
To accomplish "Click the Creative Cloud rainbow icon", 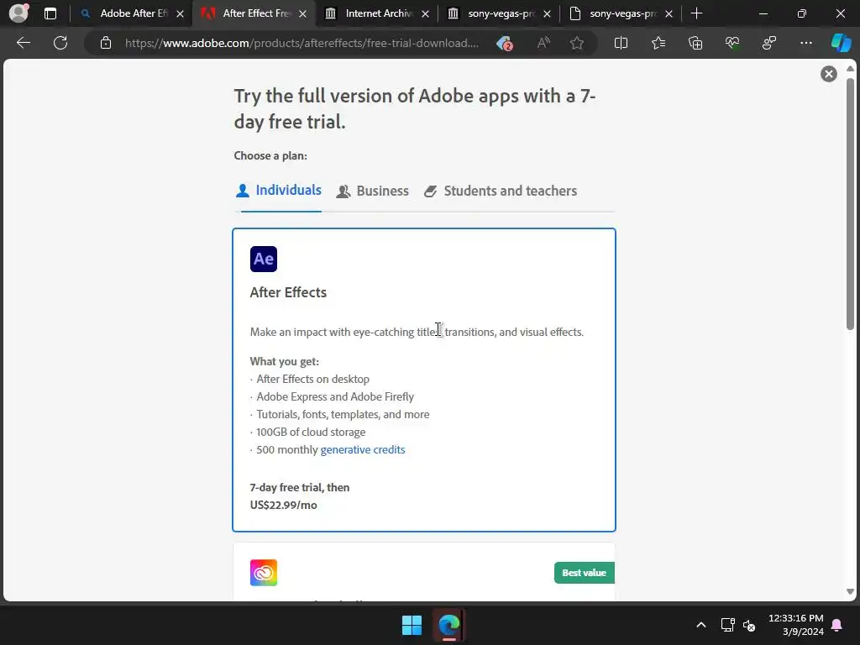I will pyautogui.click(x=264, y=573).
